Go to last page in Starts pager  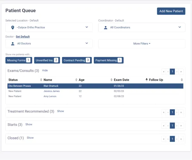pos(181,126)
